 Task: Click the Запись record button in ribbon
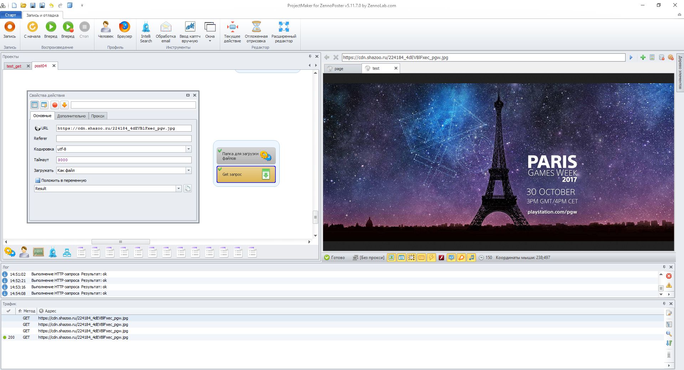point(10,27)
